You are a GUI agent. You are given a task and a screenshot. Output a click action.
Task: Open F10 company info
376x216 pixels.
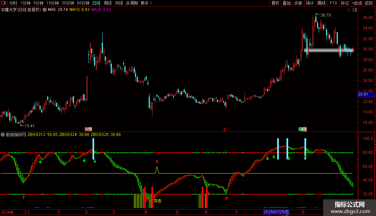pos(333,3)
